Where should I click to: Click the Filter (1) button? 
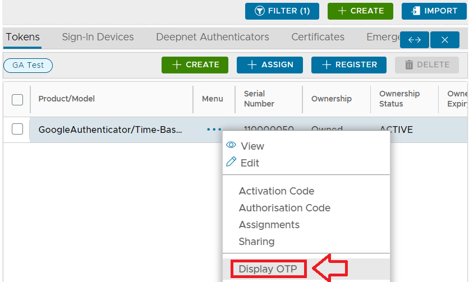pyautogui.click(x=282, y=11)
